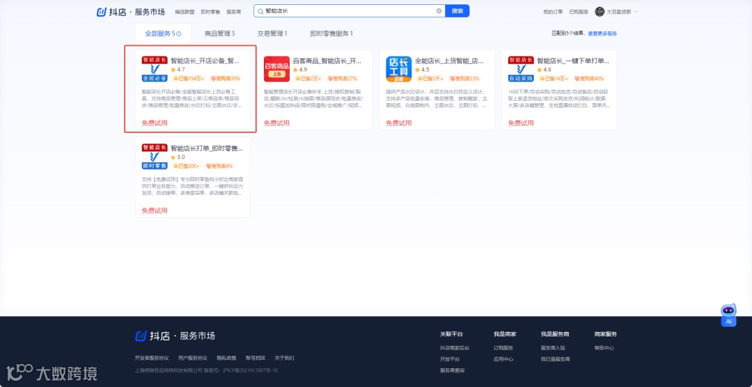
Task: Click the 已售154万+ badge
Action: pos(189,78)
